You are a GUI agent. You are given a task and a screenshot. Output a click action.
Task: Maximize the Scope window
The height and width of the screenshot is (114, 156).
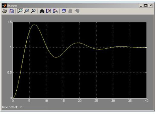pyautogui.click(x=146, y=5)
